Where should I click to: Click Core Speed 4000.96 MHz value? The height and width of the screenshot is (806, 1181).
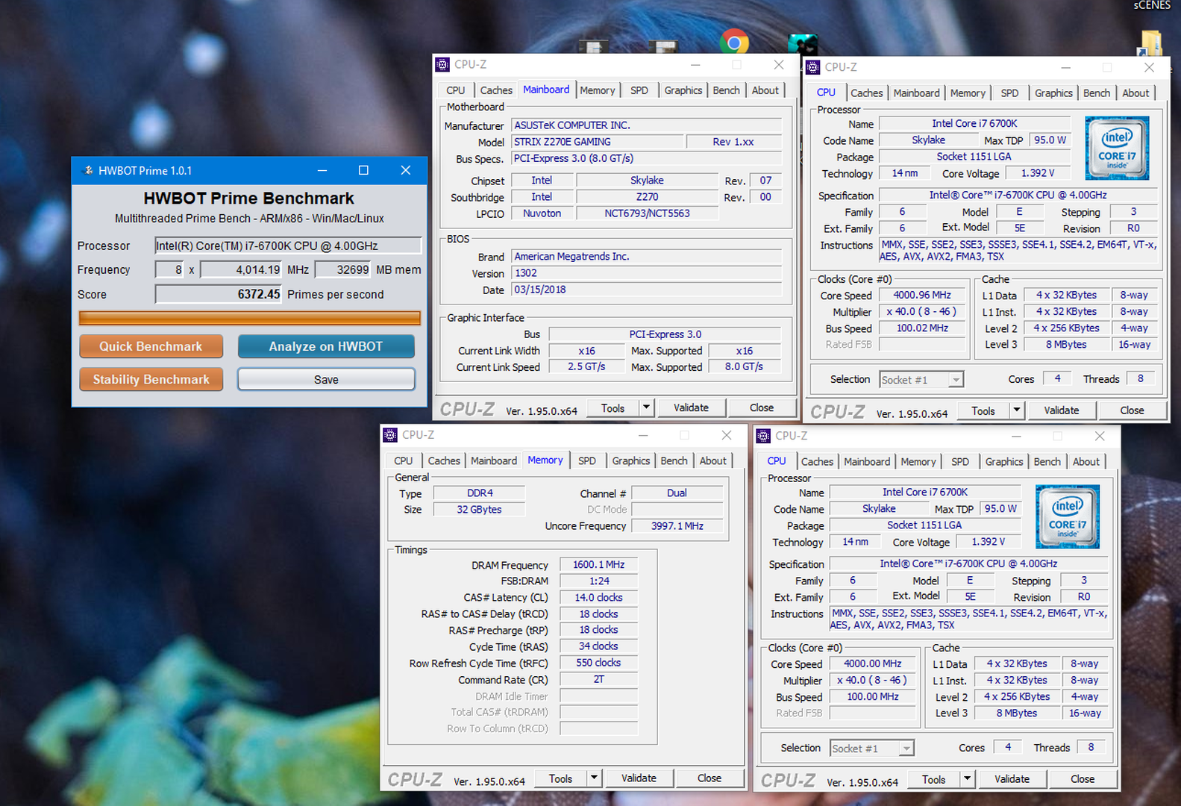click(x=922, y=296)
